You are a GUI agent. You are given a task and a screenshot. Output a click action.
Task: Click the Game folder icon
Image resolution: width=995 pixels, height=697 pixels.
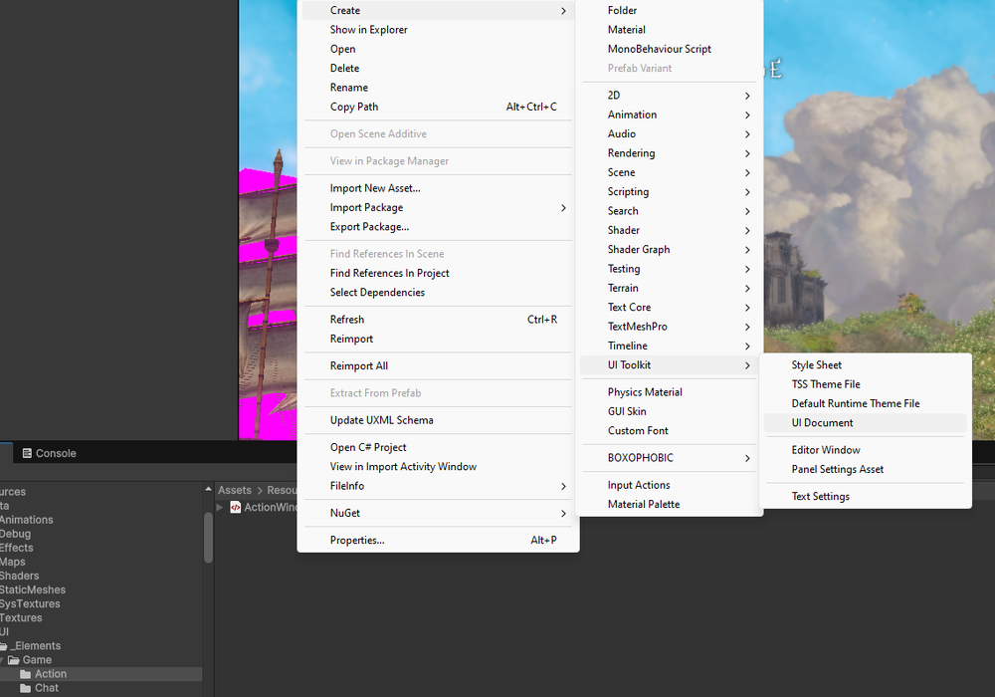pyautogui.click(x=14, y=660)
